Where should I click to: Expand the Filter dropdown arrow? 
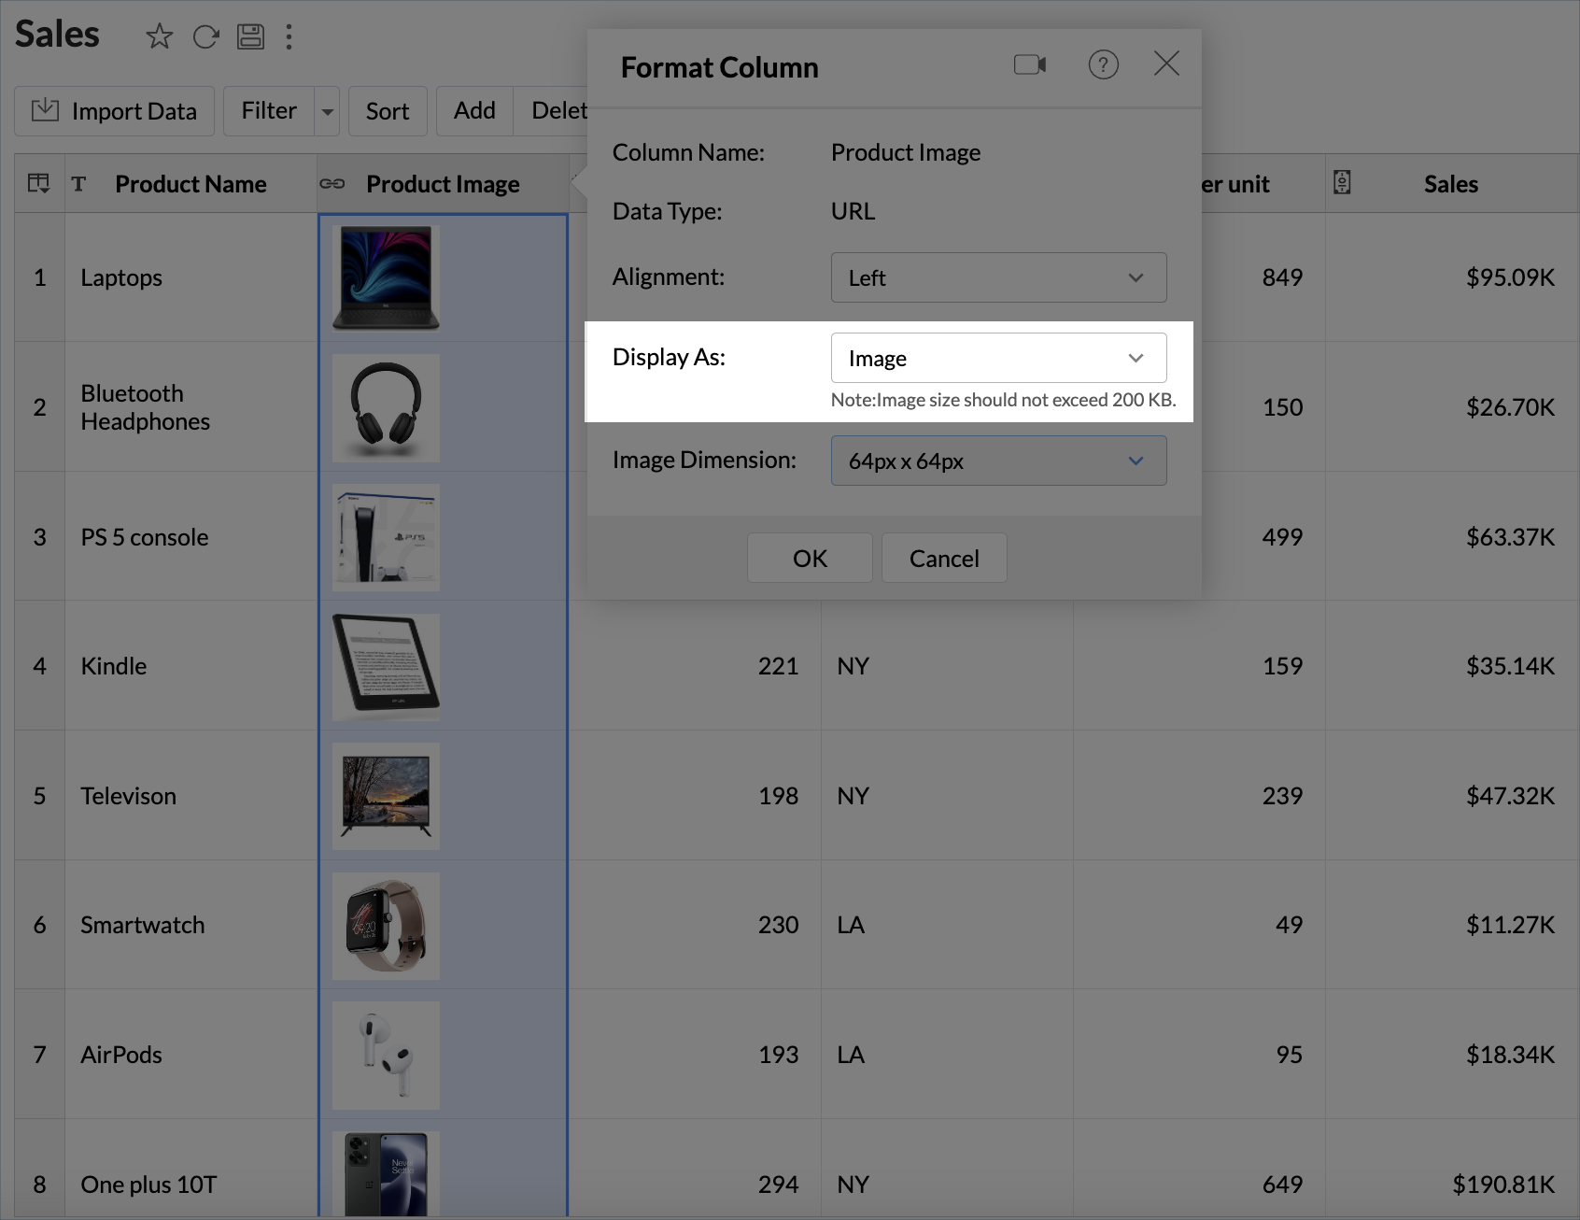327,111
